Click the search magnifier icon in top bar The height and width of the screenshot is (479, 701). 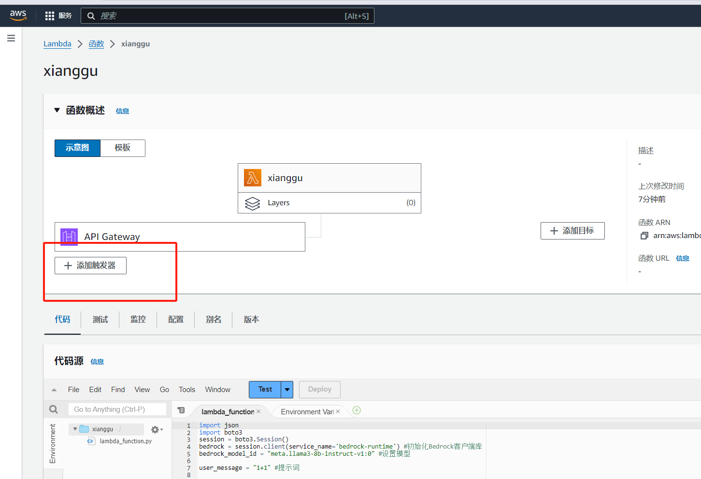tap(91, 16)
